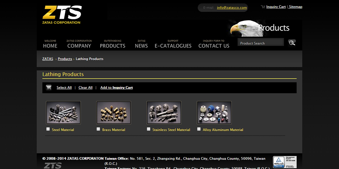Open the CONTACT US menu item
Viewport: 339px width, 169px height.
click(x=214, y=44)
